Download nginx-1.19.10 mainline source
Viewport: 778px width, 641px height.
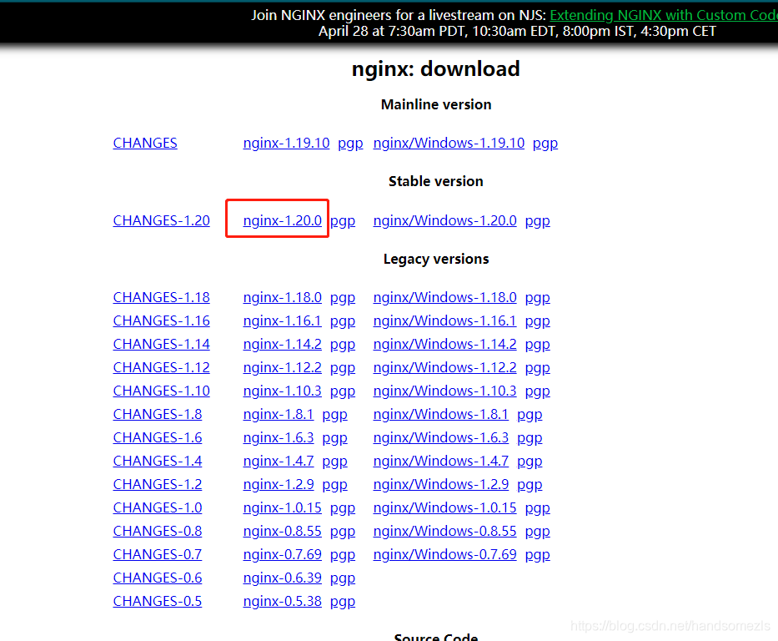286,143
